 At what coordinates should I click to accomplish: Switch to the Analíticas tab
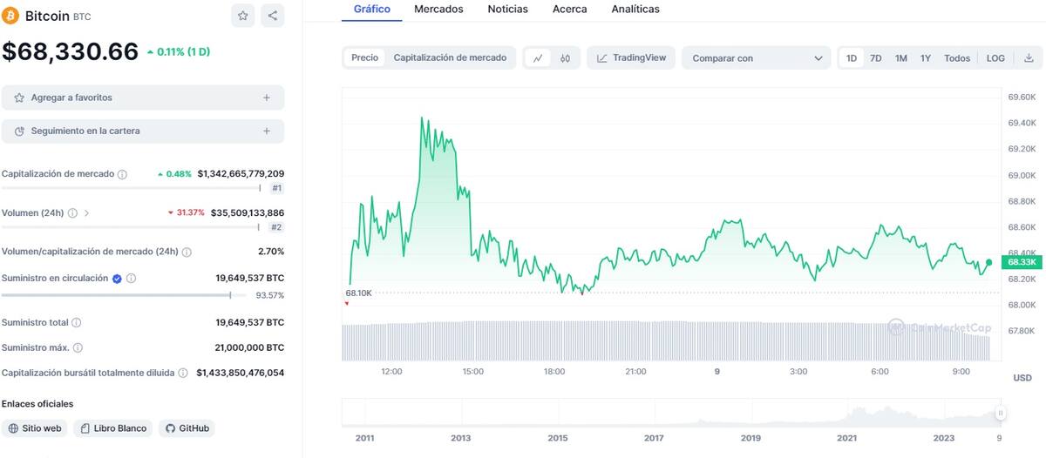pyautogui.click(x=635, y=9)
